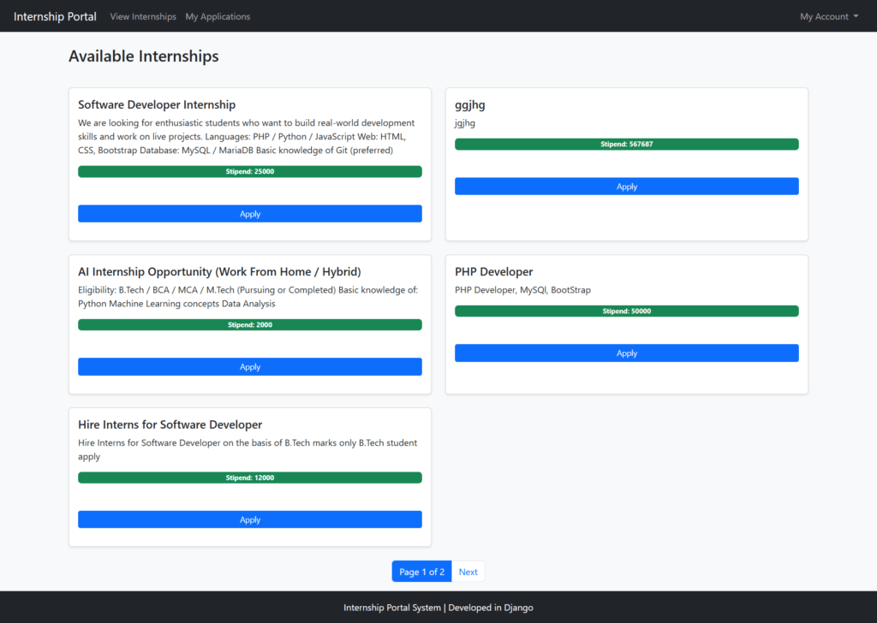
Task: Open the Software Developer Internship card title
Action: coord(157,104)
